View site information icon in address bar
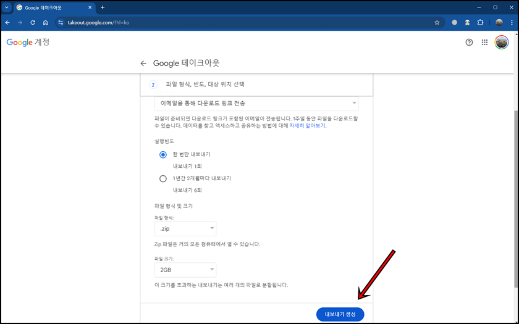Image resolution: width=519 pixels, height=324 pixels. tap(61, 22)
